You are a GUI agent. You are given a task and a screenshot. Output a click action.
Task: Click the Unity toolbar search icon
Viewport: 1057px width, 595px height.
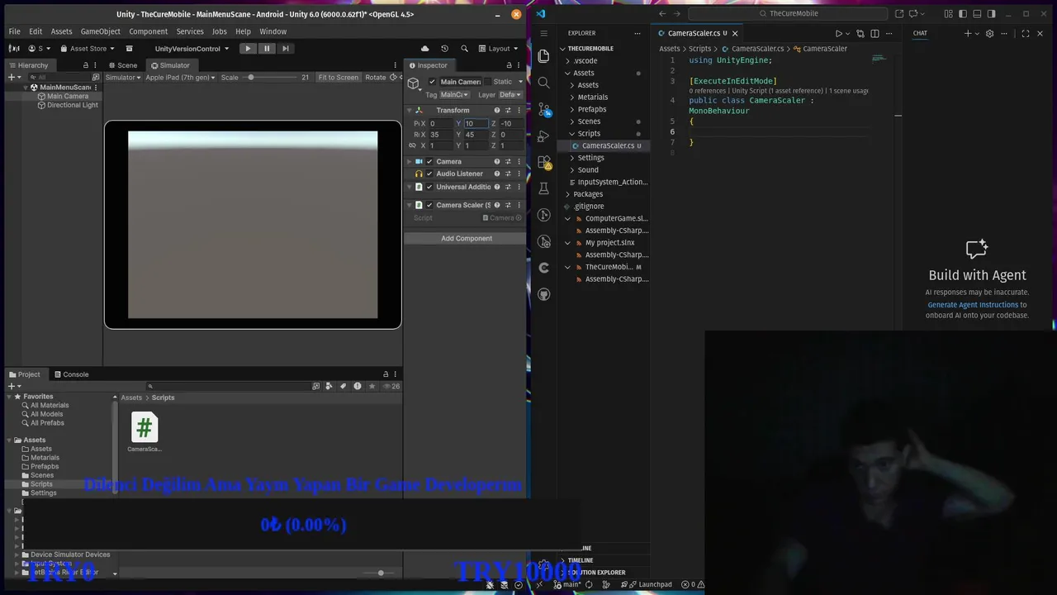464,49
